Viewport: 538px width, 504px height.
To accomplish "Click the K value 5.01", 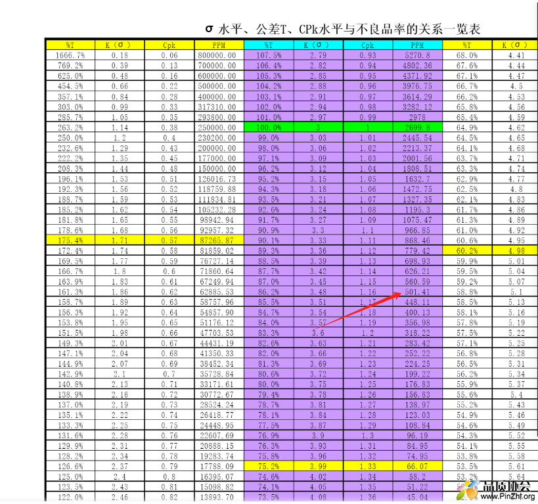I will [516, 261].
